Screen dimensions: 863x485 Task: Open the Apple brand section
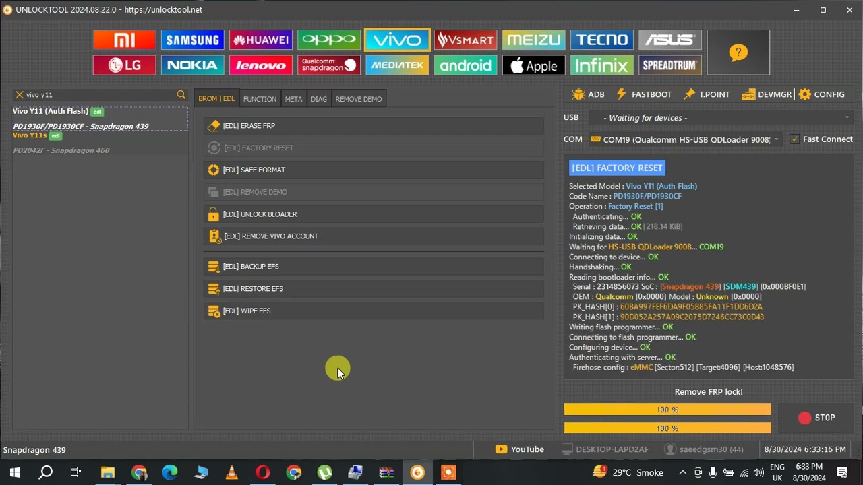pos(533,65)
